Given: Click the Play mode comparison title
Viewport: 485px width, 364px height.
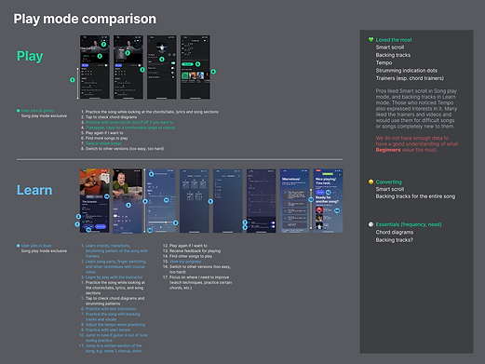Looking at the screenshot, I should [x=85, y=19].
